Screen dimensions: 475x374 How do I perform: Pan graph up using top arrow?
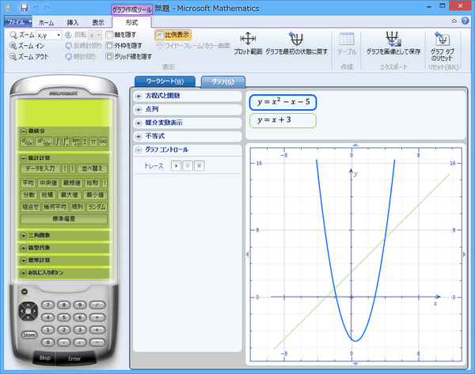click(x=355, y=145)
